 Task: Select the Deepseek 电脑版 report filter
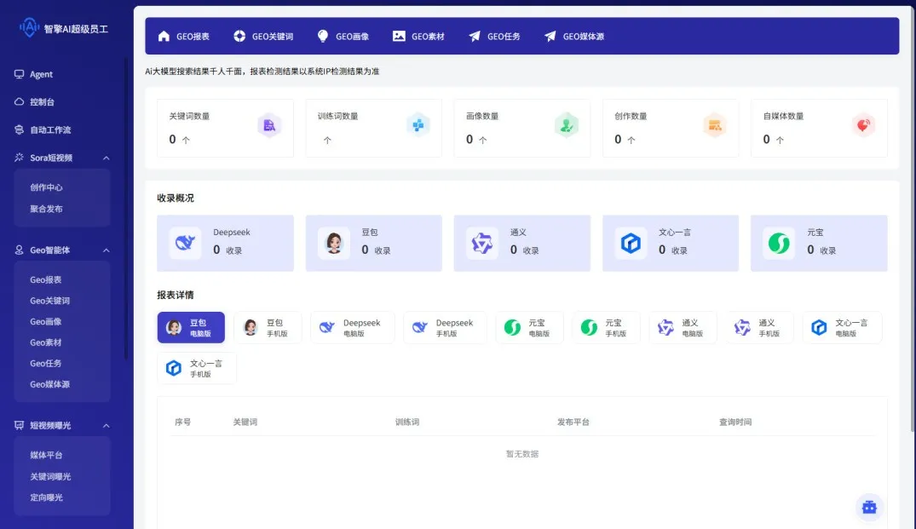(x=352, y=328)
